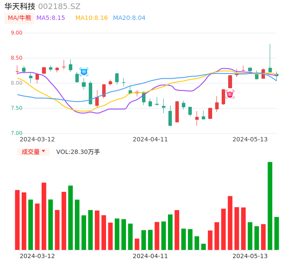Image resolution: width=297 pixels, height=262 pixels.
Task: Click the 9.00 price axis label
Action: 16,33
